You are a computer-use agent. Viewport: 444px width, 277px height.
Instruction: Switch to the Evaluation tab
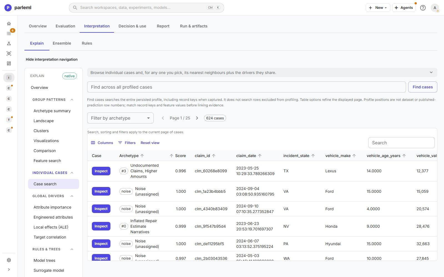65,26
